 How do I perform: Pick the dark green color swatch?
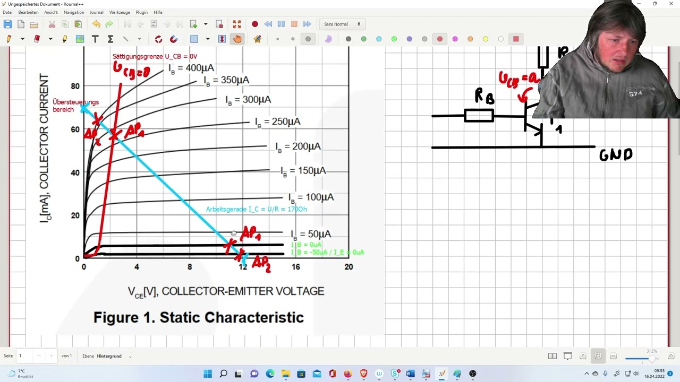(x=364, y=39)
